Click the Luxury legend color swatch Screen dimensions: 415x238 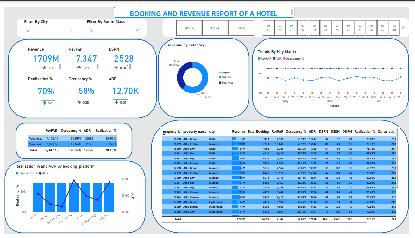pyautogui.click(x=220, y=77)
